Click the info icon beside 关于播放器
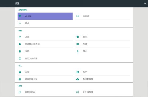Screen dimensions: 148x97 tap(77, 92)
